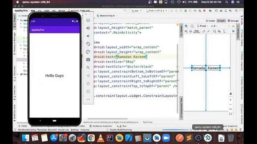Open VLC from the Dock
The width and height of the screenshot is (257, 144).
[100, 138]
